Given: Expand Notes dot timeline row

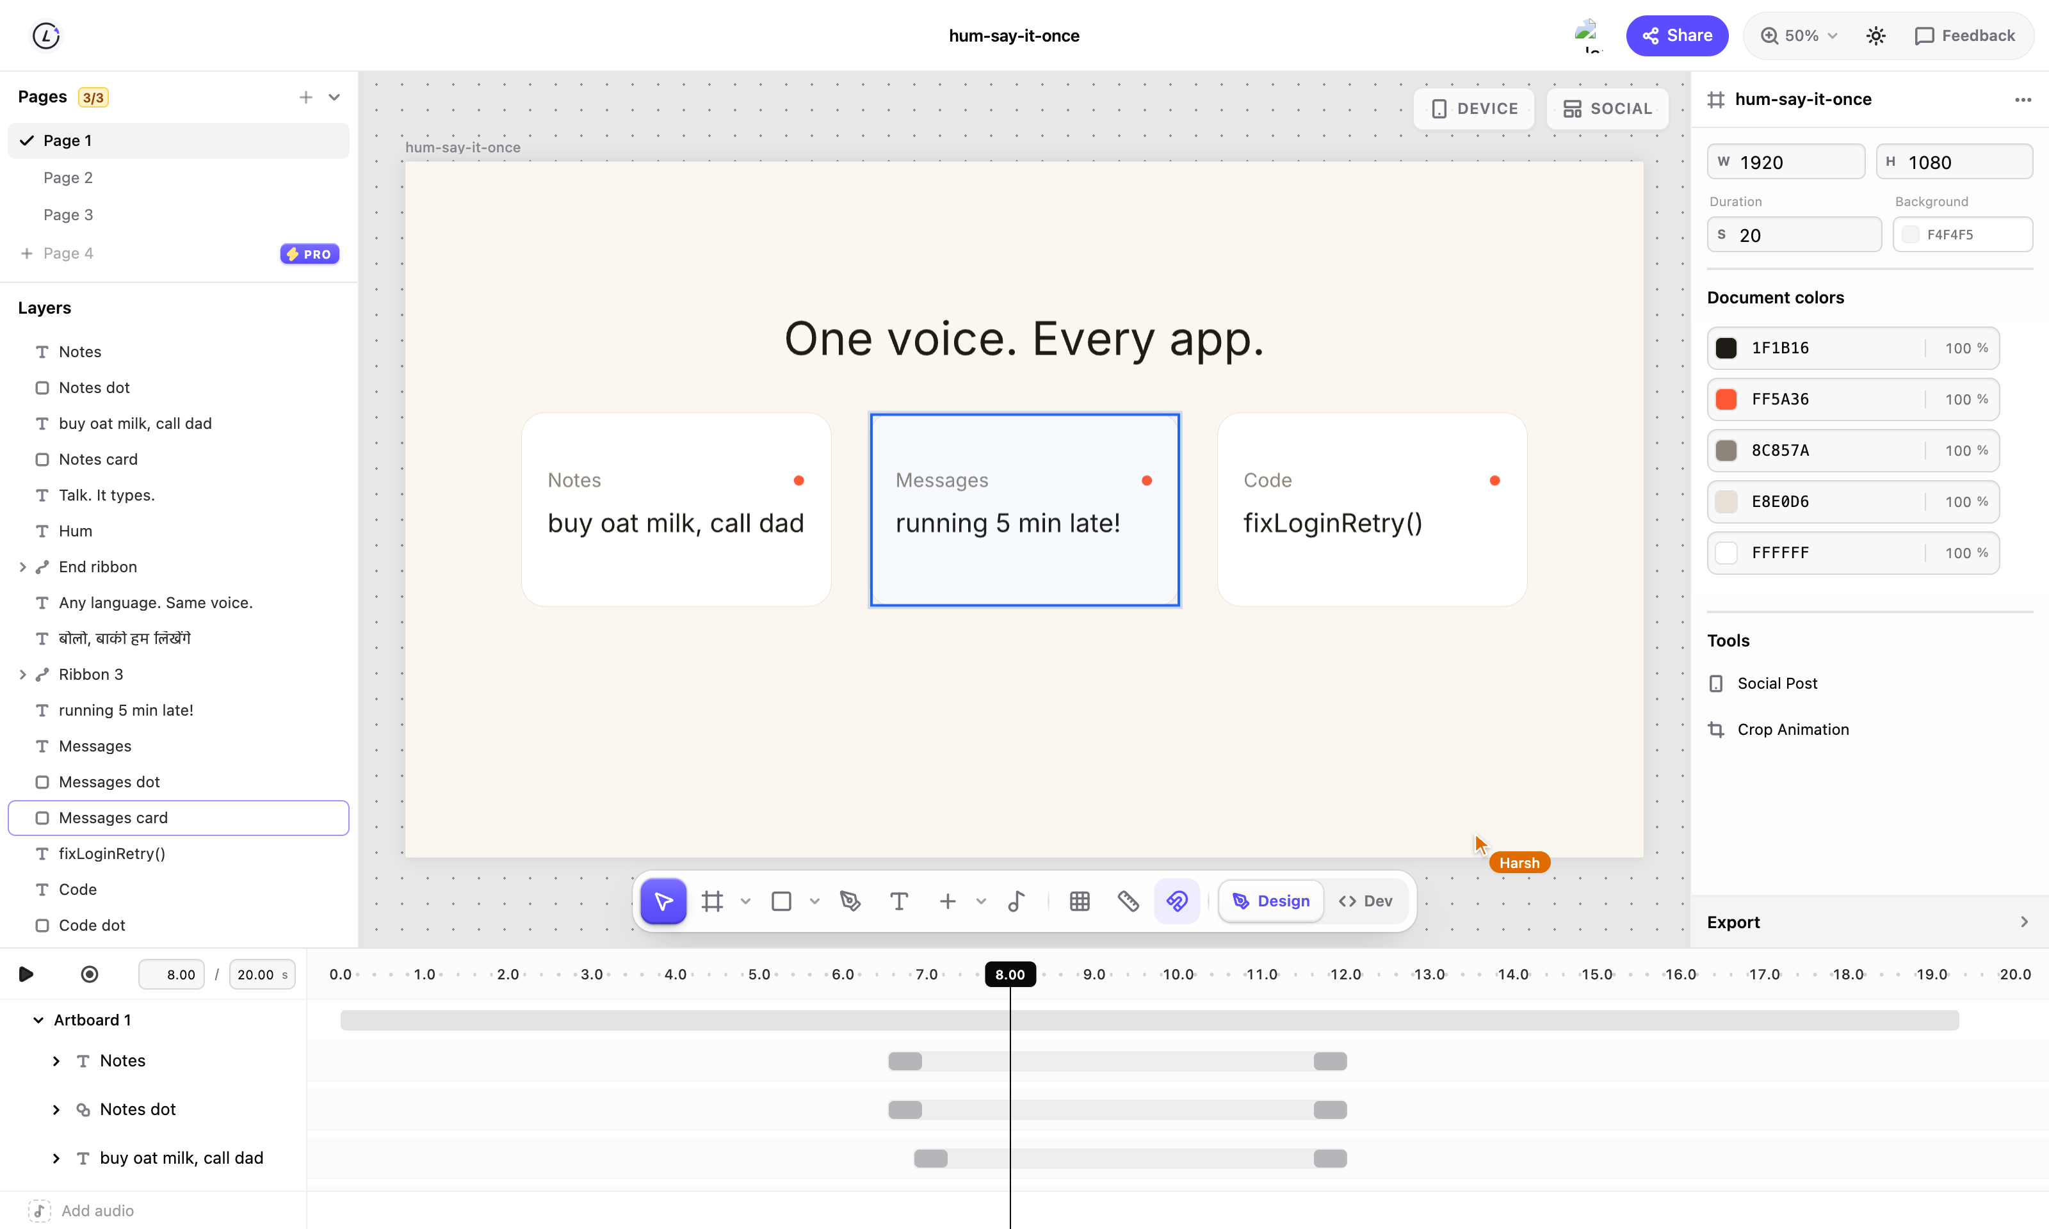Looking at the screenshot, I should pos(56,1110).
